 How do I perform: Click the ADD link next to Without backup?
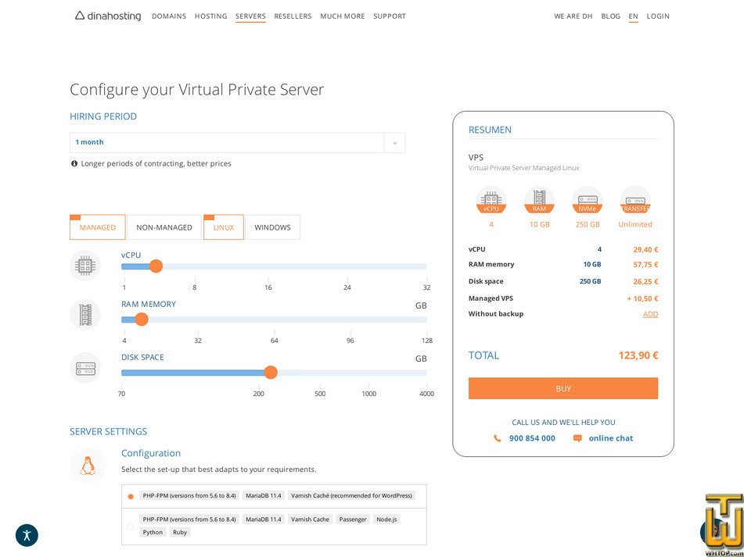[x=650, y=313]
